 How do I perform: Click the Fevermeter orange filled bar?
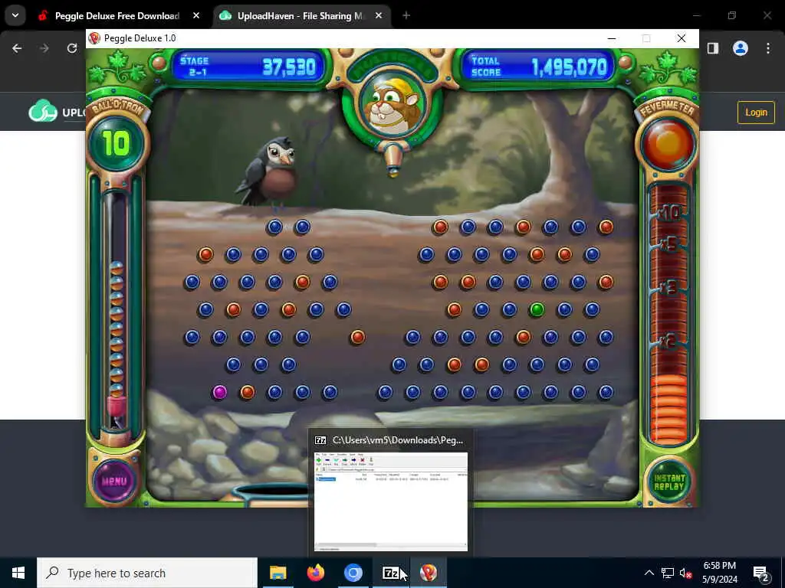tap(668, 409)
